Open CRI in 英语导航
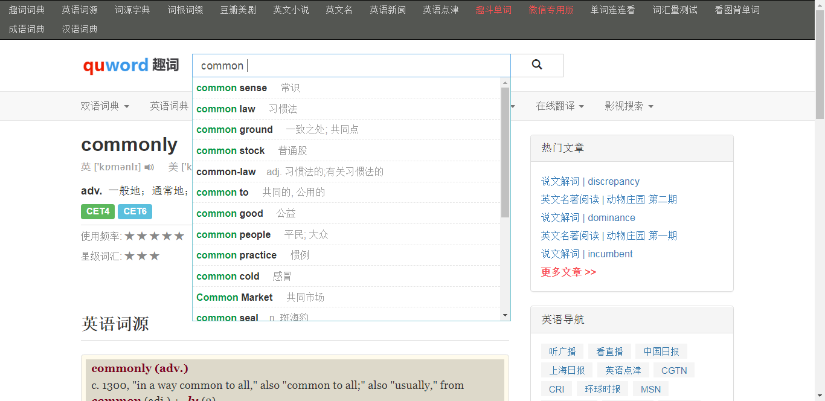The height and width of the screenshot is (401, 825). 557,389
